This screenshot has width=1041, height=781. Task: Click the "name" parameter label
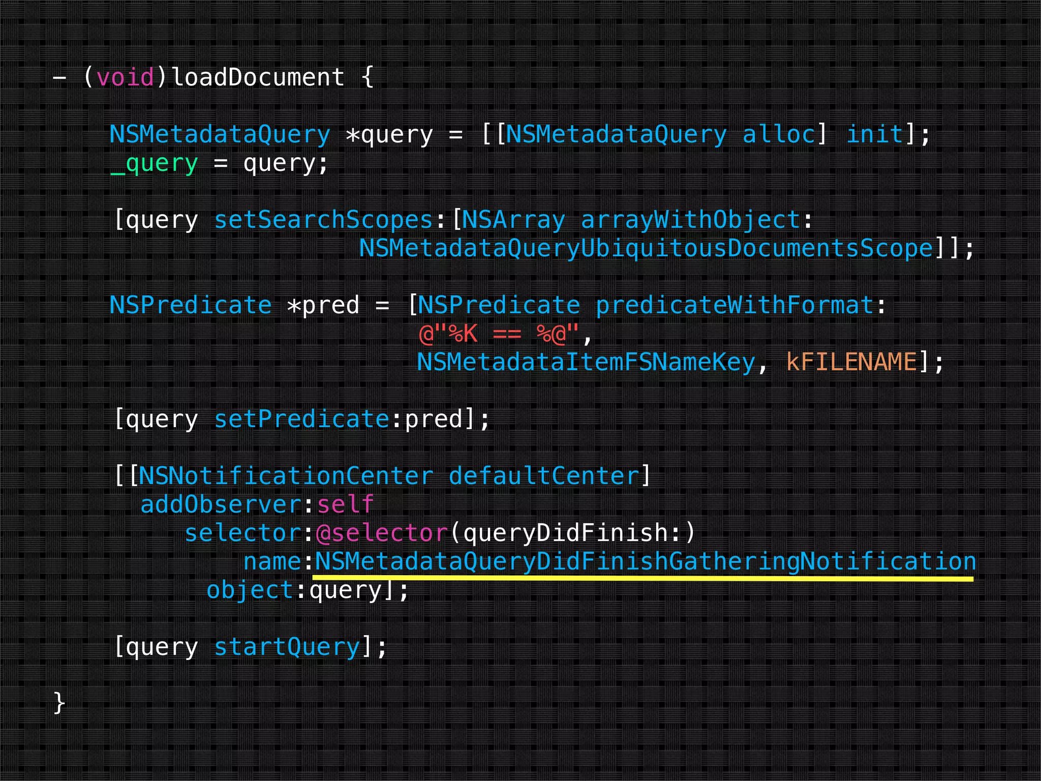[x=272, y=562]
